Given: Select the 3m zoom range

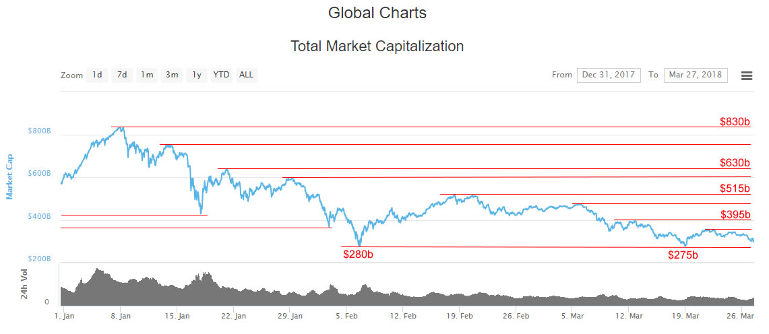Looking at the screenshot, I should point(172,75).
